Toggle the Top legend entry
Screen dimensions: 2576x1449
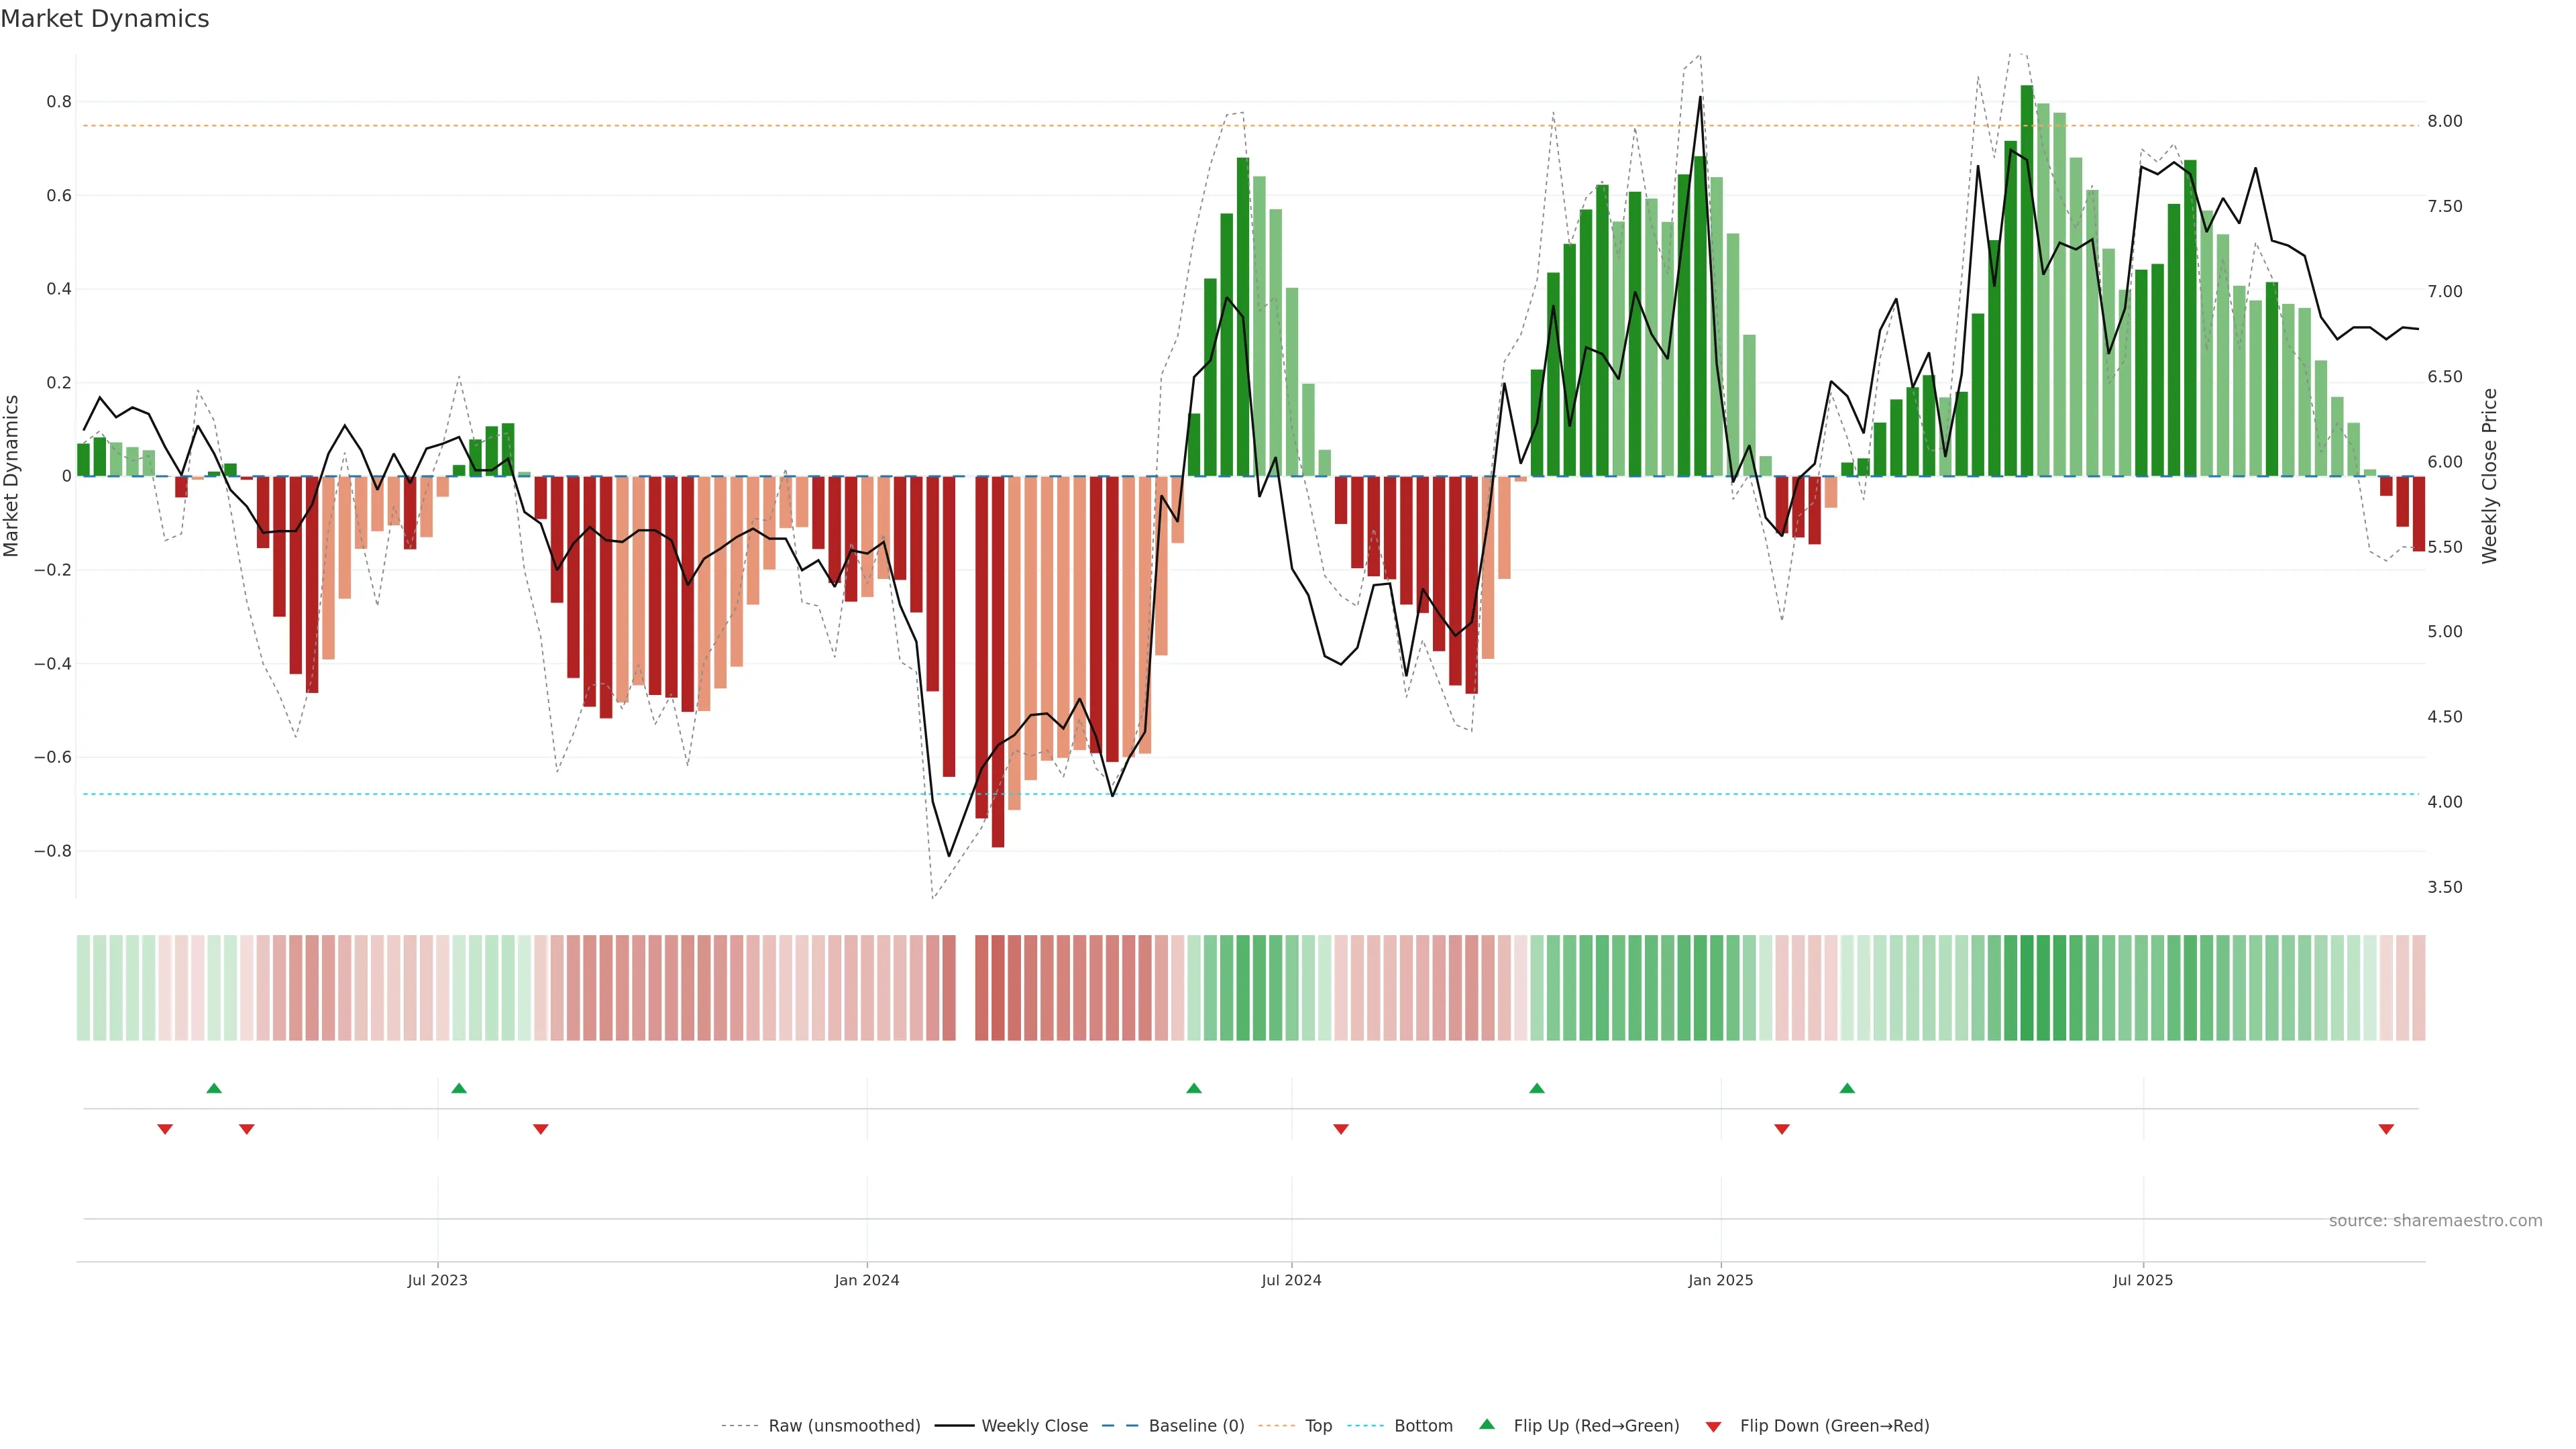[x=1318, y=1425]
